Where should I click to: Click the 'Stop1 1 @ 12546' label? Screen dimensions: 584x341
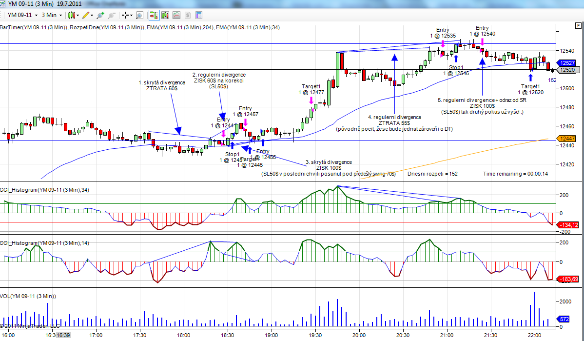point(456,70)
